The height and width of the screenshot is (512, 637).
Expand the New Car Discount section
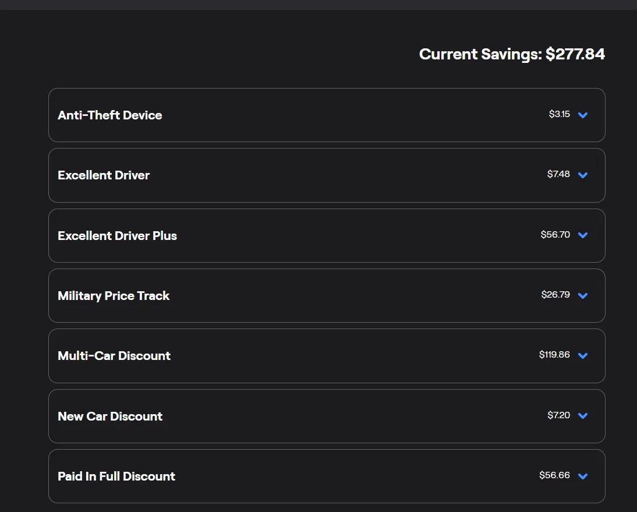click(583, 415)
